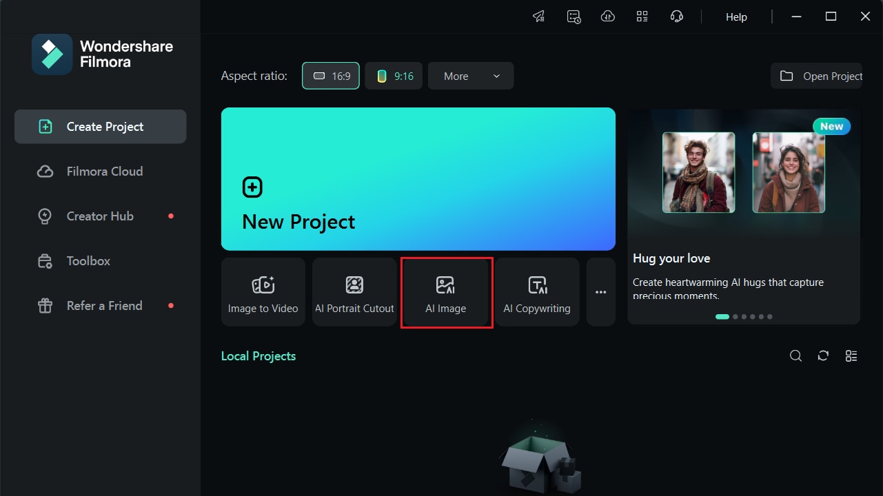Screen dimensions: 883x496
Task: Open the message center icon in title bar
Action: click(x=574, y=17)
